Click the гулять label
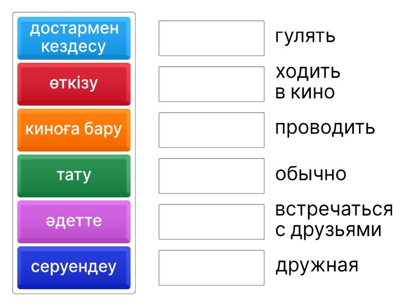The height and width of the screenshot is (306, 408). point(305,36)
